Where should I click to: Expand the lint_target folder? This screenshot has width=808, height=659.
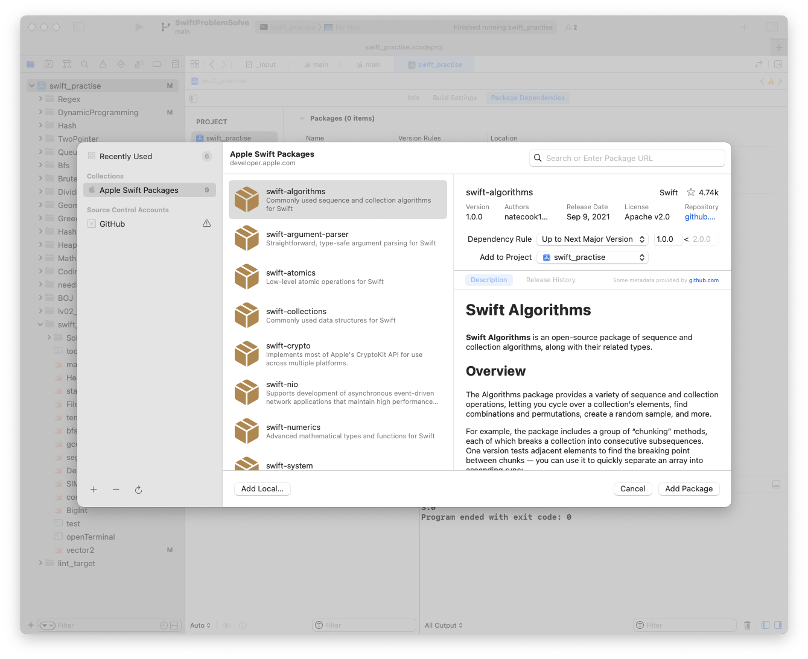[41, 563]
